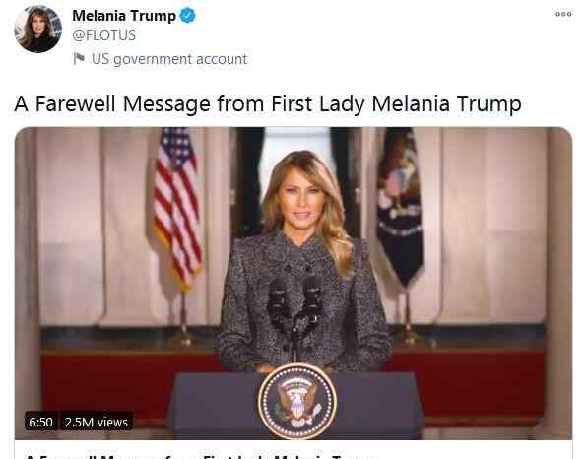Select the tweet text about Farewell Message
This screenshot has width=588, height=459.
pyautogui.click(x=268, y=103)
